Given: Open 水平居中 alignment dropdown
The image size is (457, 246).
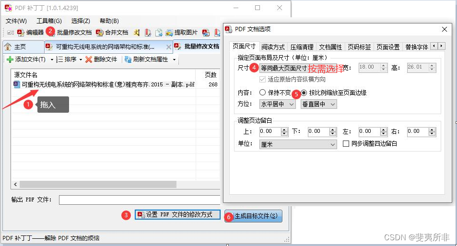Looking at the screenshot, I should click(x=278, y=104).
